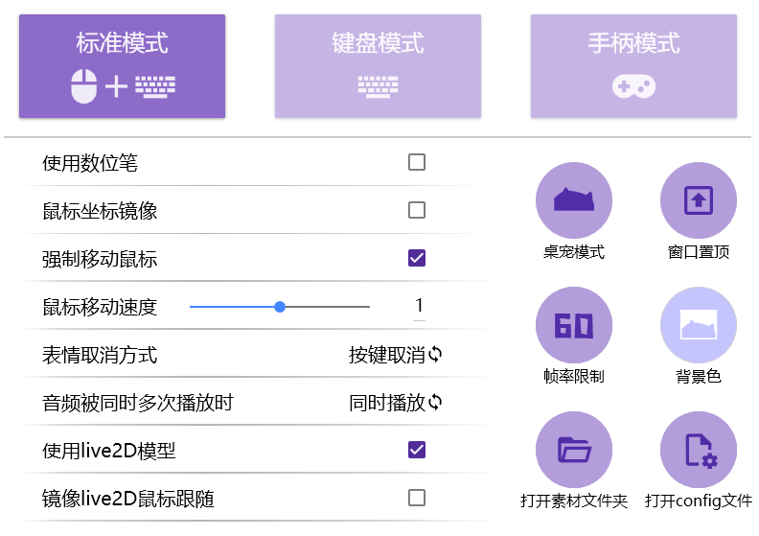
Task: Enable the 鼠标坐标镜像 checkbox
Action: [x=417, y=210]
